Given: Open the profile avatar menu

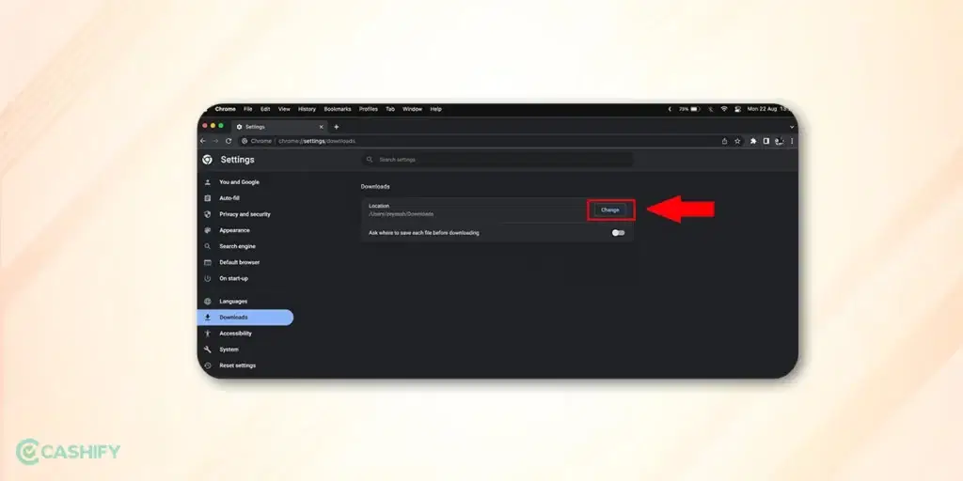Looking at the screenshot, I should tap(779, 141).
